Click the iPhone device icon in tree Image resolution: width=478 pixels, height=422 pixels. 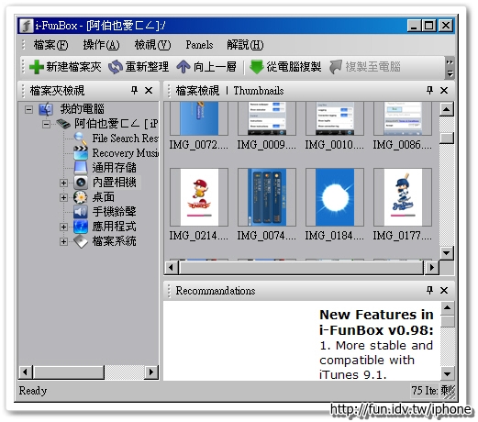pyautogui.click(x=63, y=124)
